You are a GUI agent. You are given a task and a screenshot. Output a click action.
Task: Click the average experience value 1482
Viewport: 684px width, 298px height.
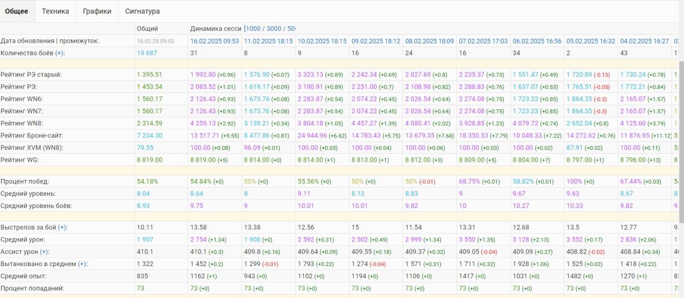(574, 276)
